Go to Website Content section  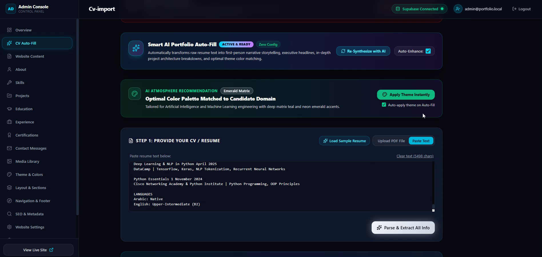click(37, 56)
